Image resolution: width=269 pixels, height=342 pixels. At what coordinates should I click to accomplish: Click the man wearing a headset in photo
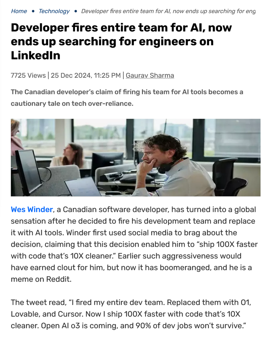172,166
